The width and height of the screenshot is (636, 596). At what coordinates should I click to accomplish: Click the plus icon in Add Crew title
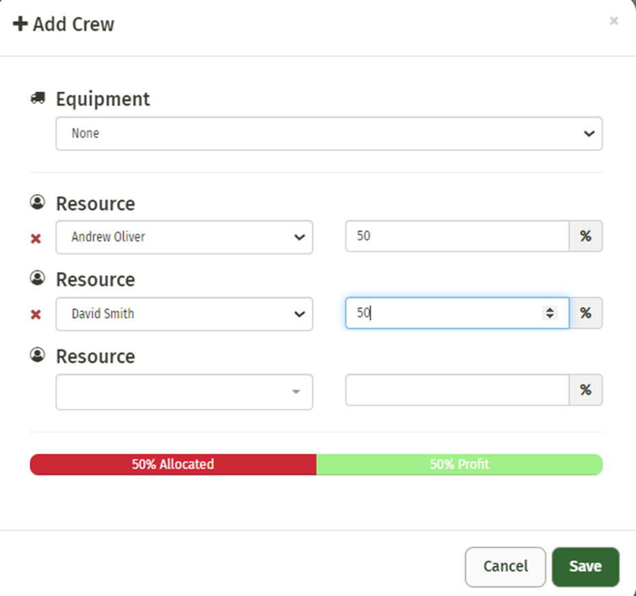(x=21, y=24)
